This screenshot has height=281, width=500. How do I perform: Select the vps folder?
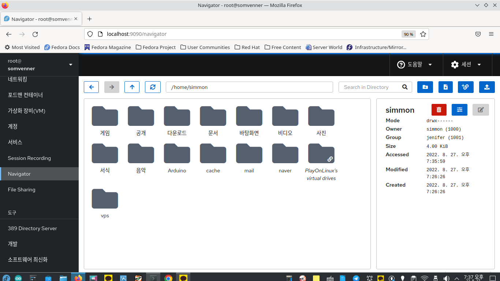[105, 203]
